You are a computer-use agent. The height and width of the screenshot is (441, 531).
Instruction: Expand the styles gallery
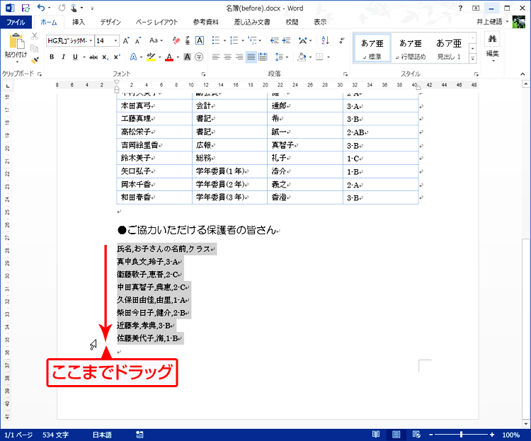tap(473, 59)
